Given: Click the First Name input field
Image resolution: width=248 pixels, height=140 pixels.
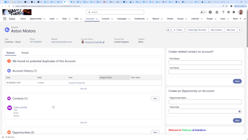Looking at the screenshot, I should (x=205, y=63).
